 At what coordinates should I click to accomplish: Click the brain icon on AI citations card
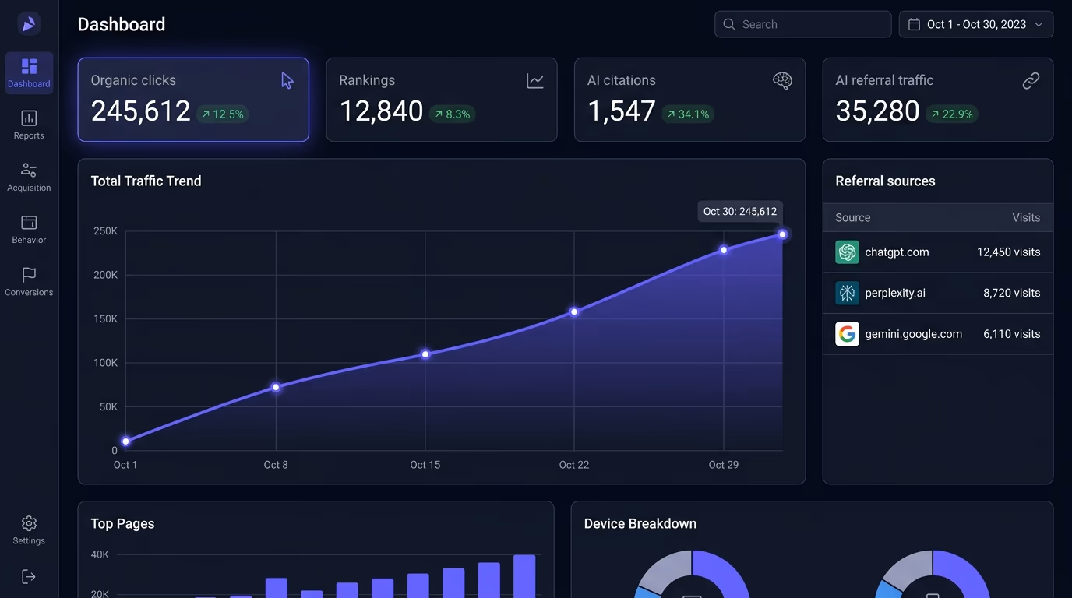(x=782, y=81)
